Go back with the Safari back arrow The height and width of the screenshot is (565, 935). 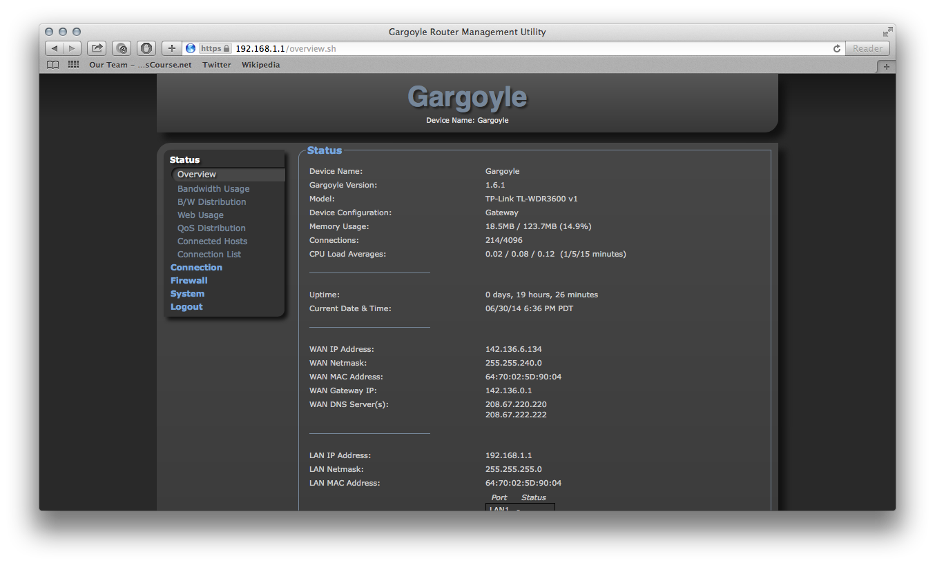click(54, 48)
